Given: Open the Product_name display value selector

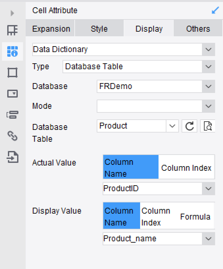Looking at the screenshot, I should [208, 239].
